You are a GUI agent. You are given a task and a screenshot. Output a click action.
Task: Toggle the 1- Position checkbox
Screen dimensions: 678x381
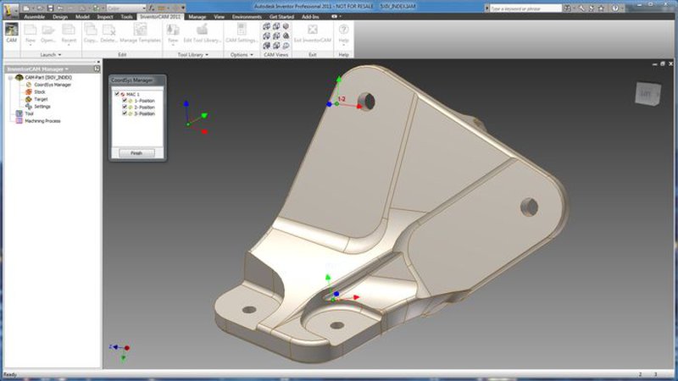point(124,101)
